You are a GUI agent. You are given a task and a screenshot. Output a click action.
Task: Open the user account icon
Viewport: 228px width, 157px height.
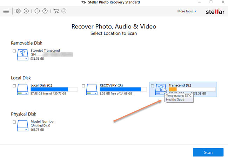click(x=64, y=11)
